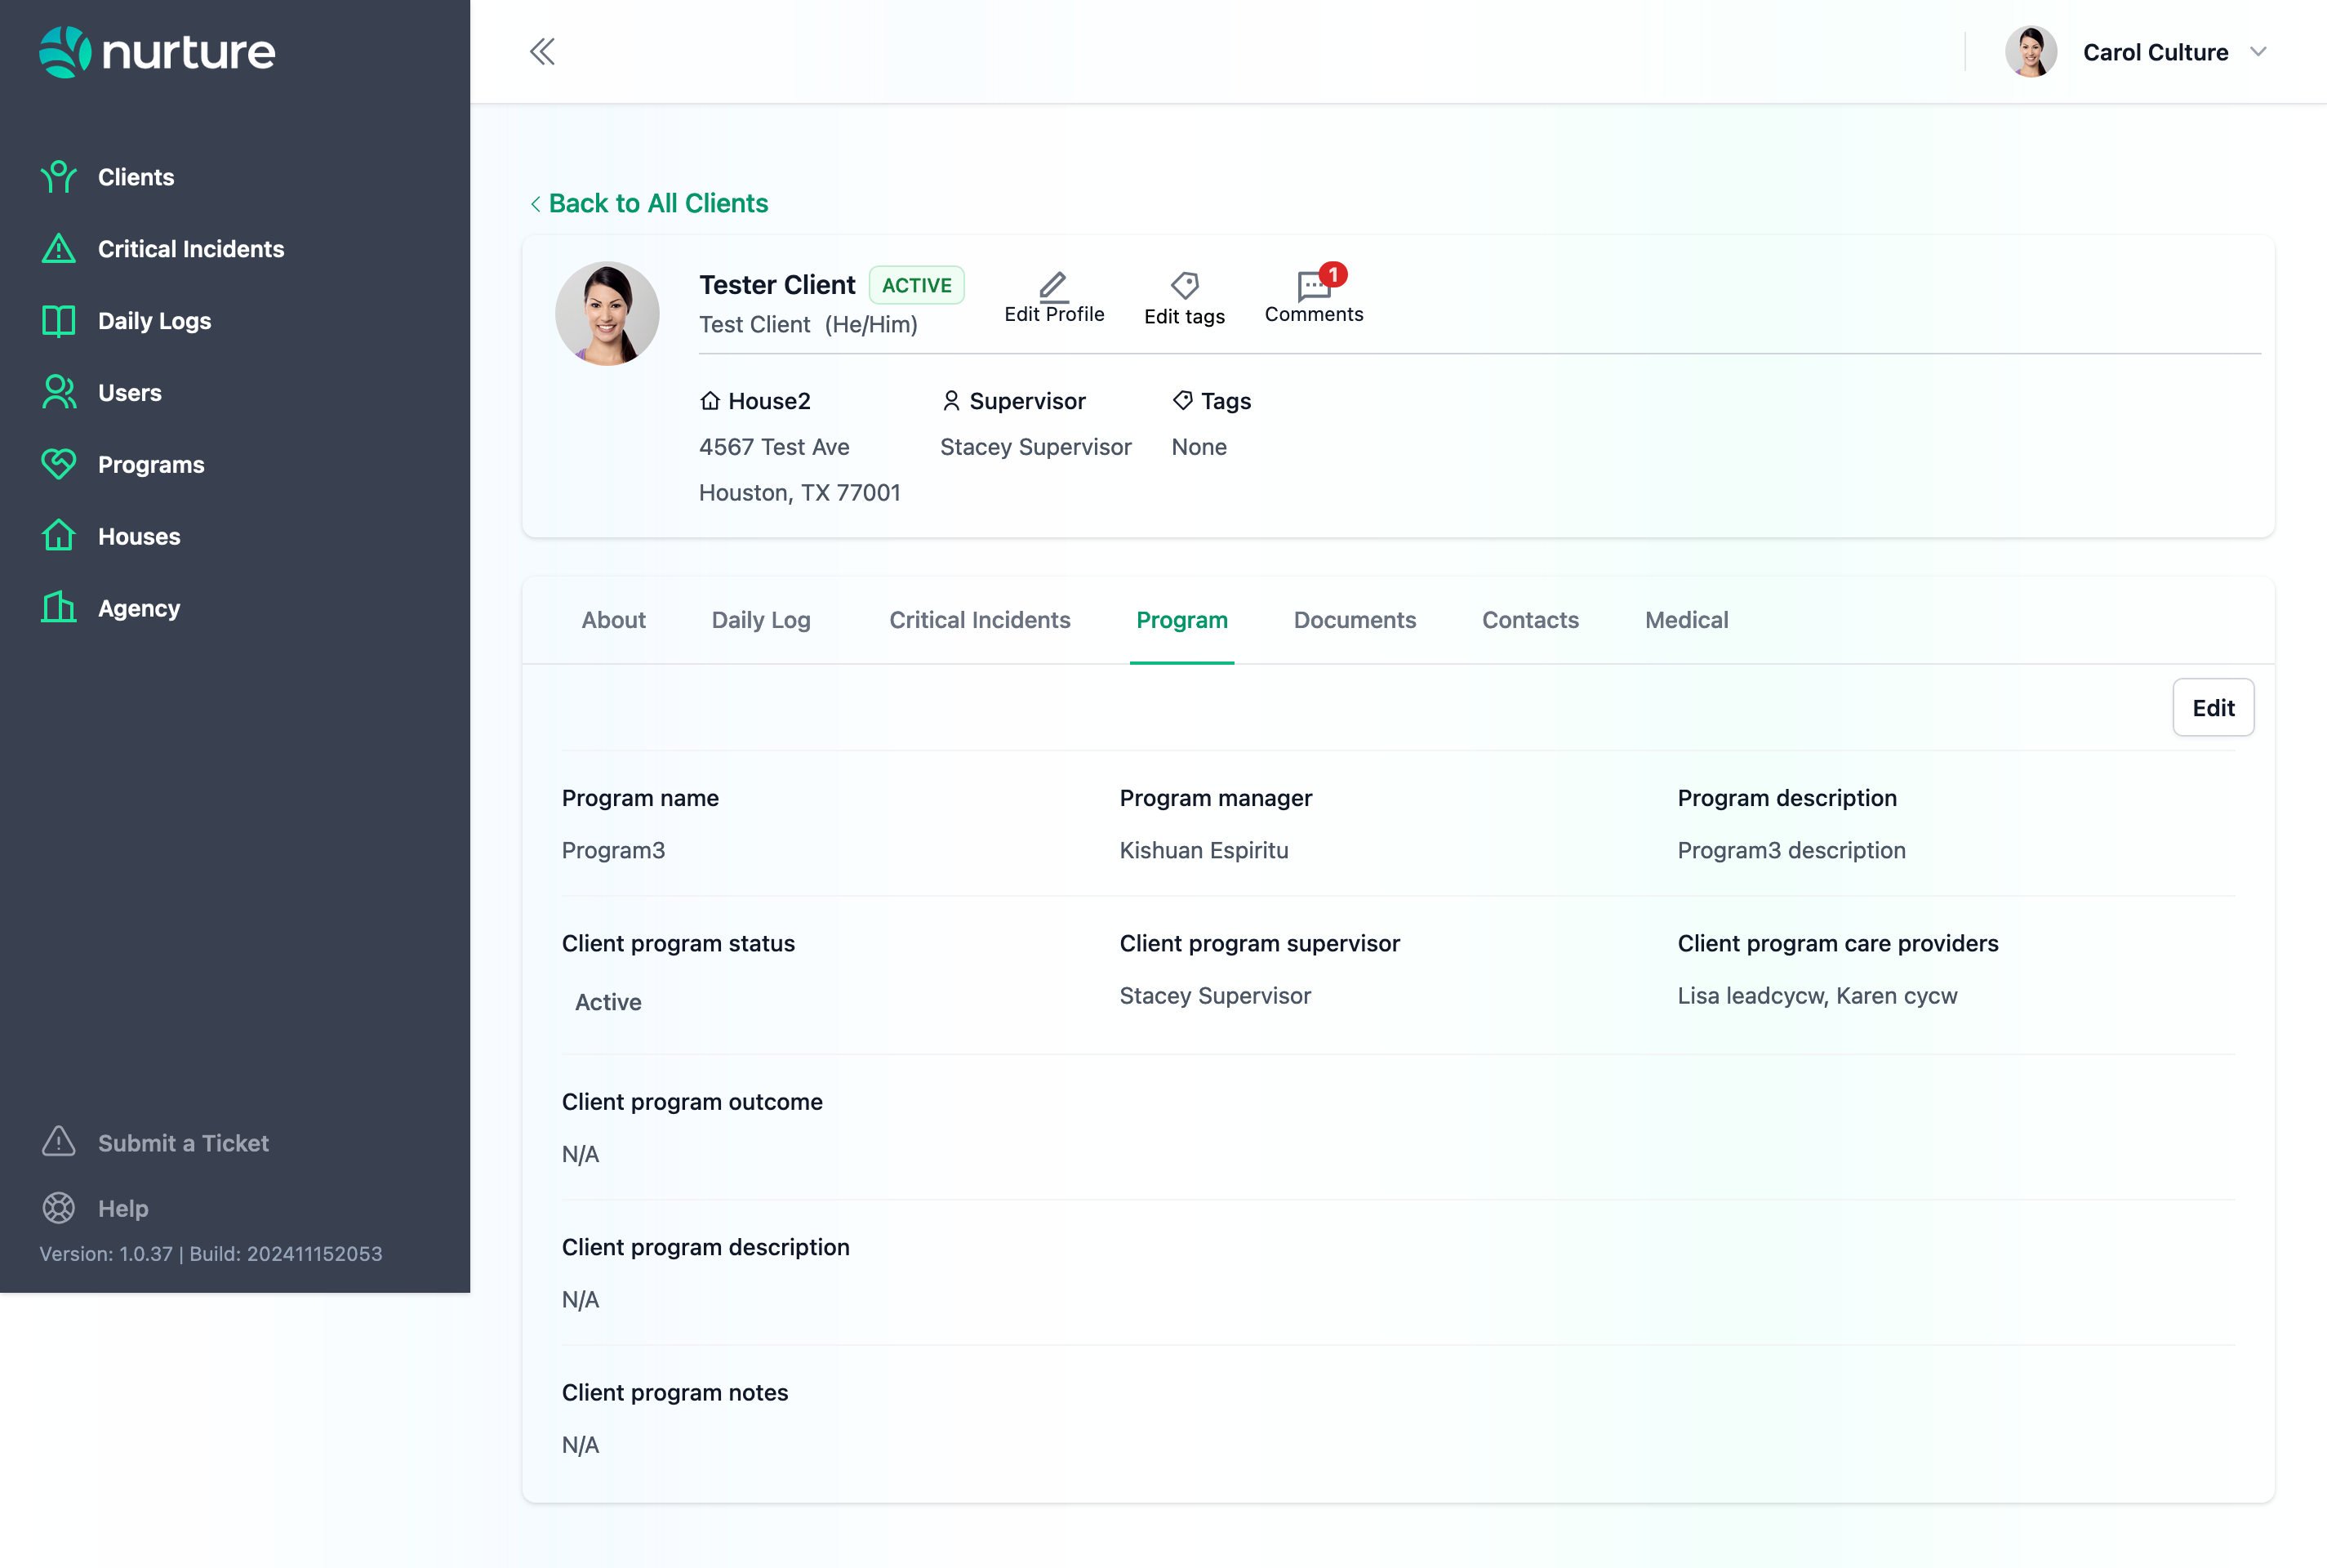Open Users section in sidebar
Screen dimensions: 2327x1568
(129, 393)
